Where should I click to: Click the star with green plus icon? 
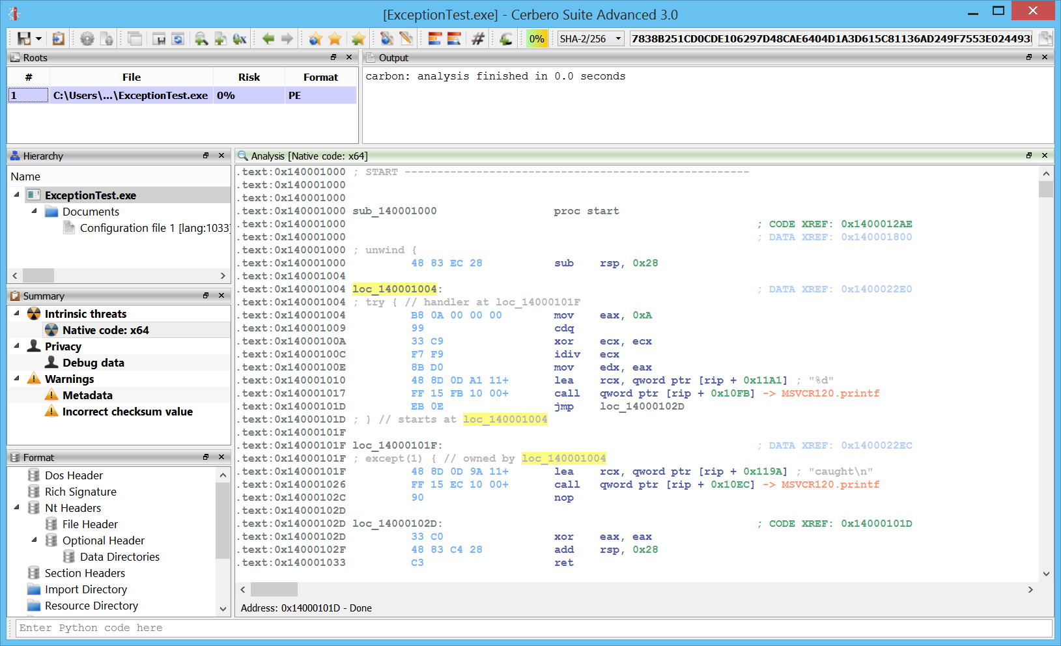pos(358,39)
